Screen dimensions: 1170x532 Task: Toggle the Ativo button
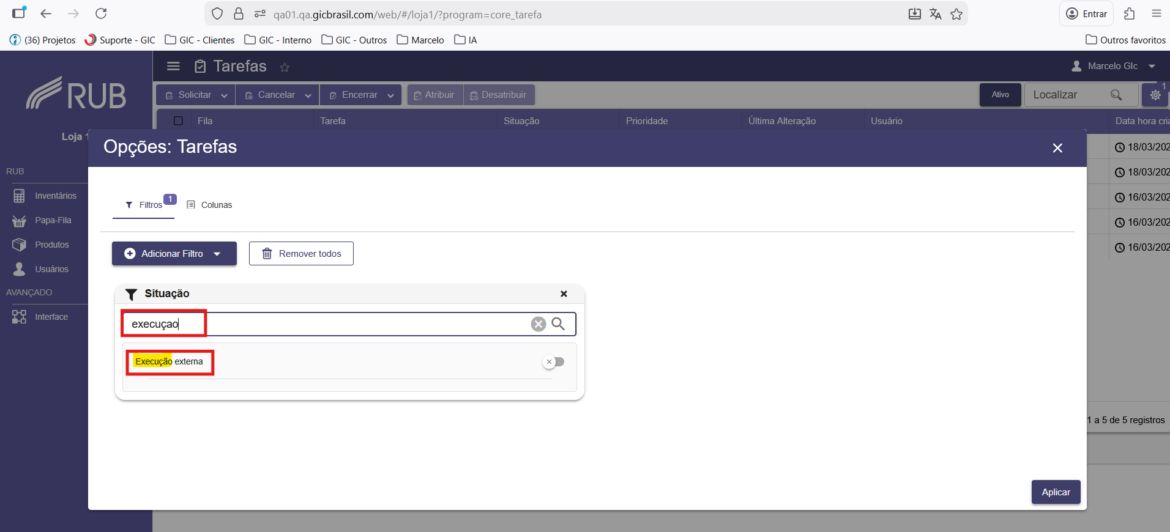point(1000,95)
